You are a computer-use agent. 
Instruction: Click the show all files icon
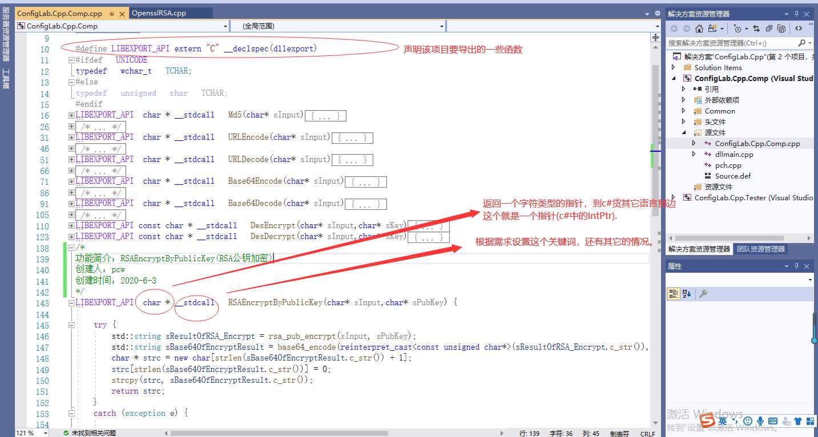781,29
